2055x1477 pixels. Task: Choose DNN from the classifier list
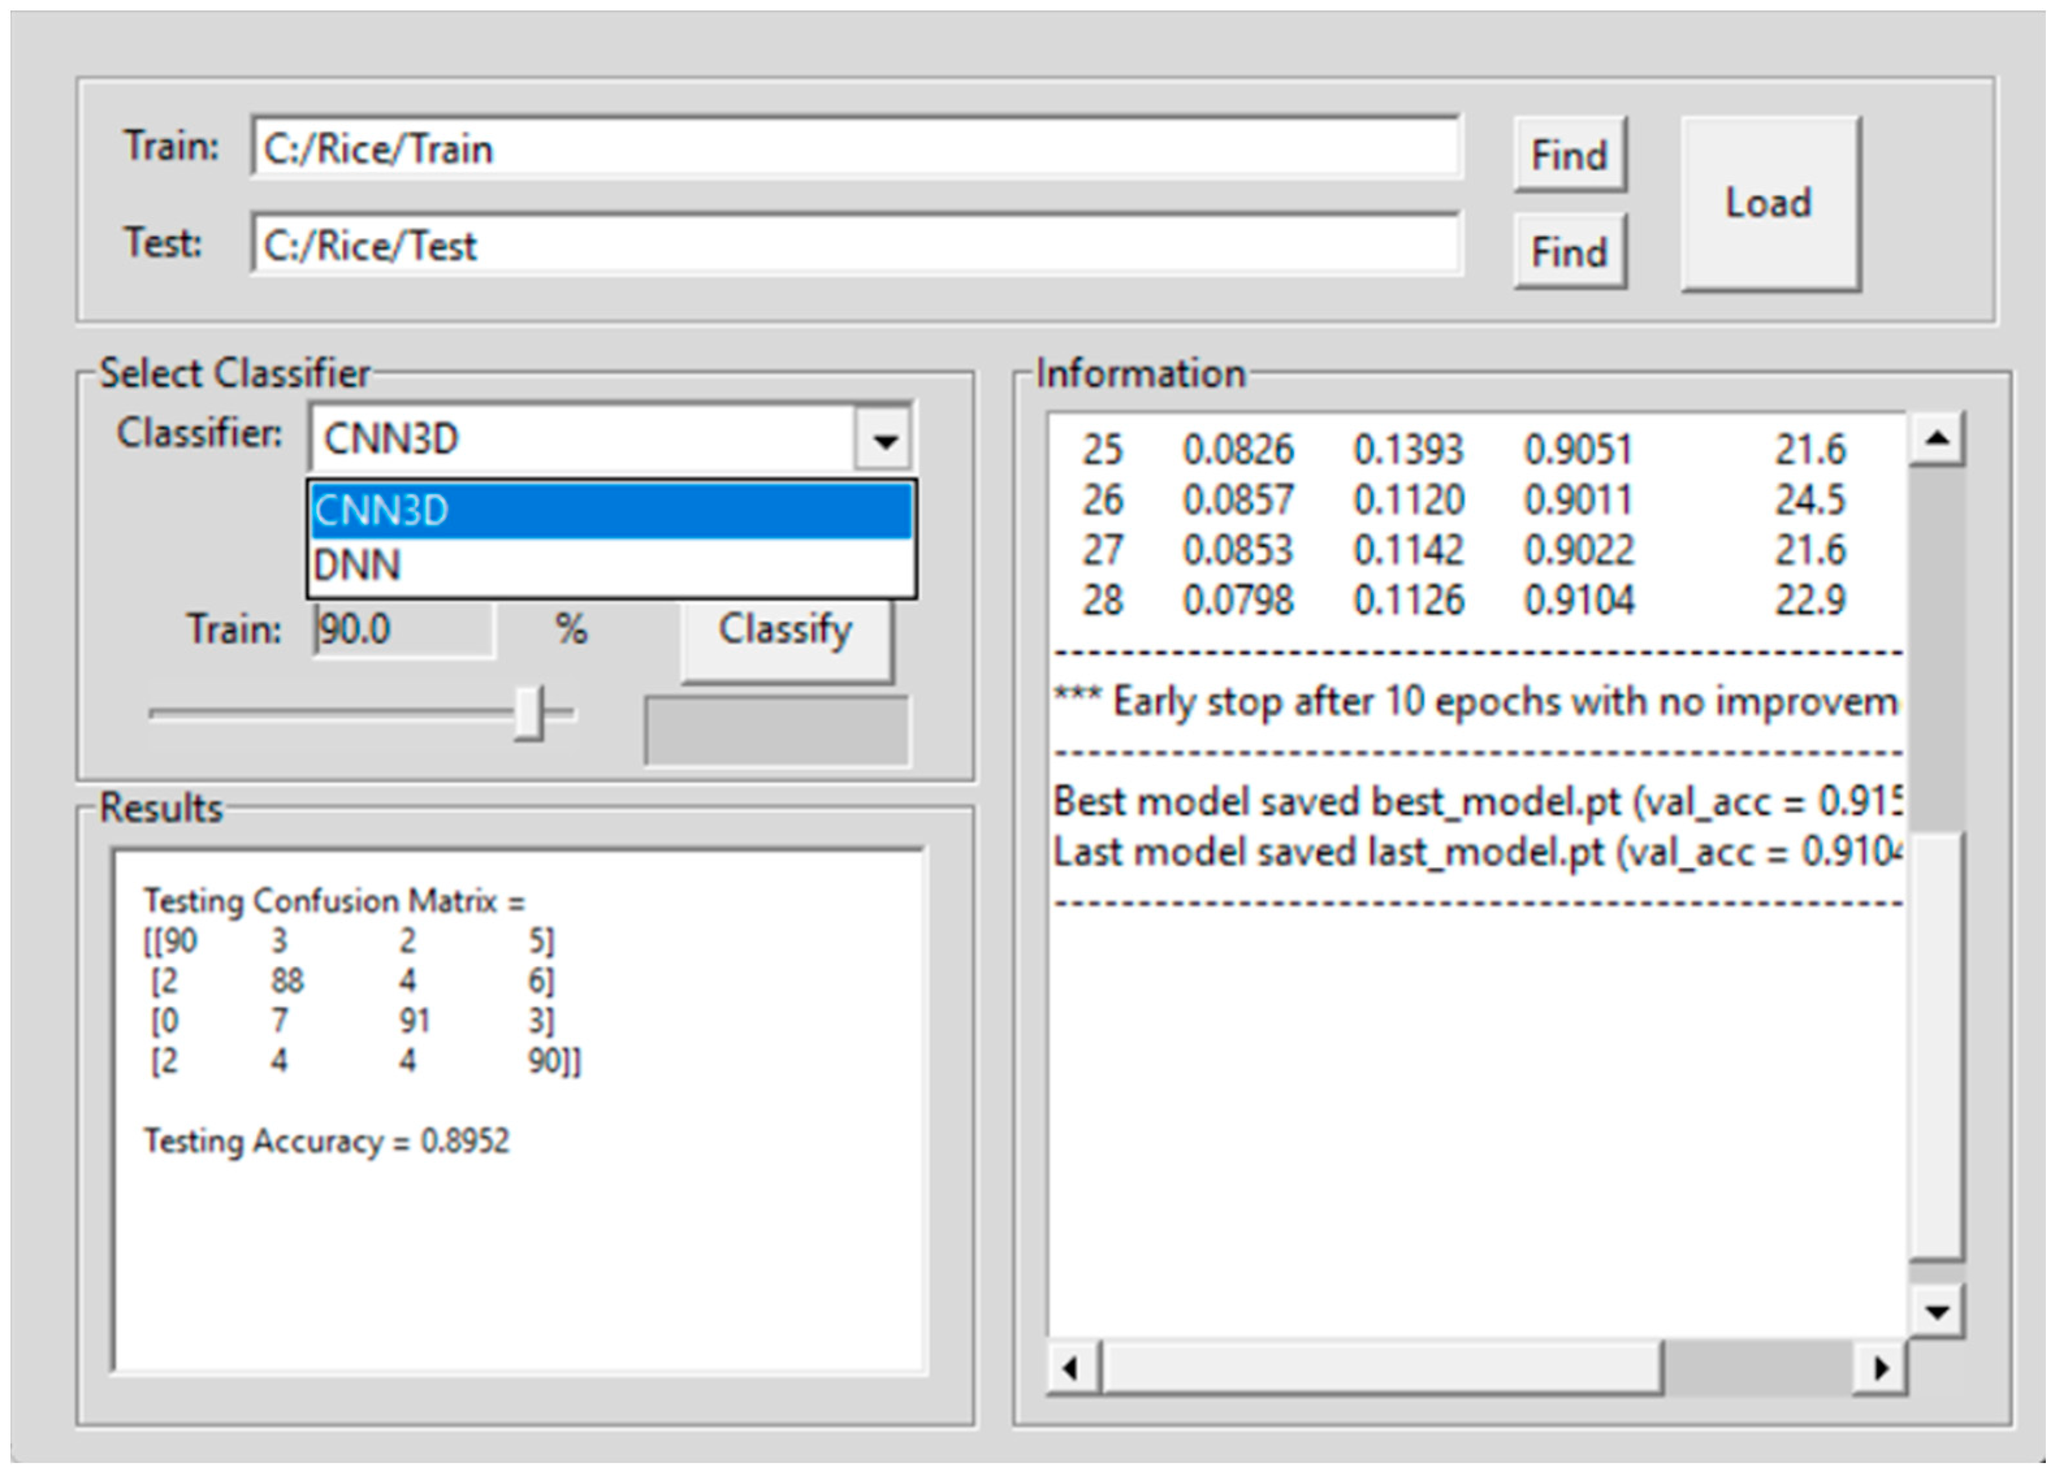[x=610, y=566]
